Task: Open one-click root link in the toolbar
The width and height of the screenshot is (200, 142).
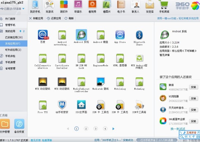Action: (x=178, y=18)
